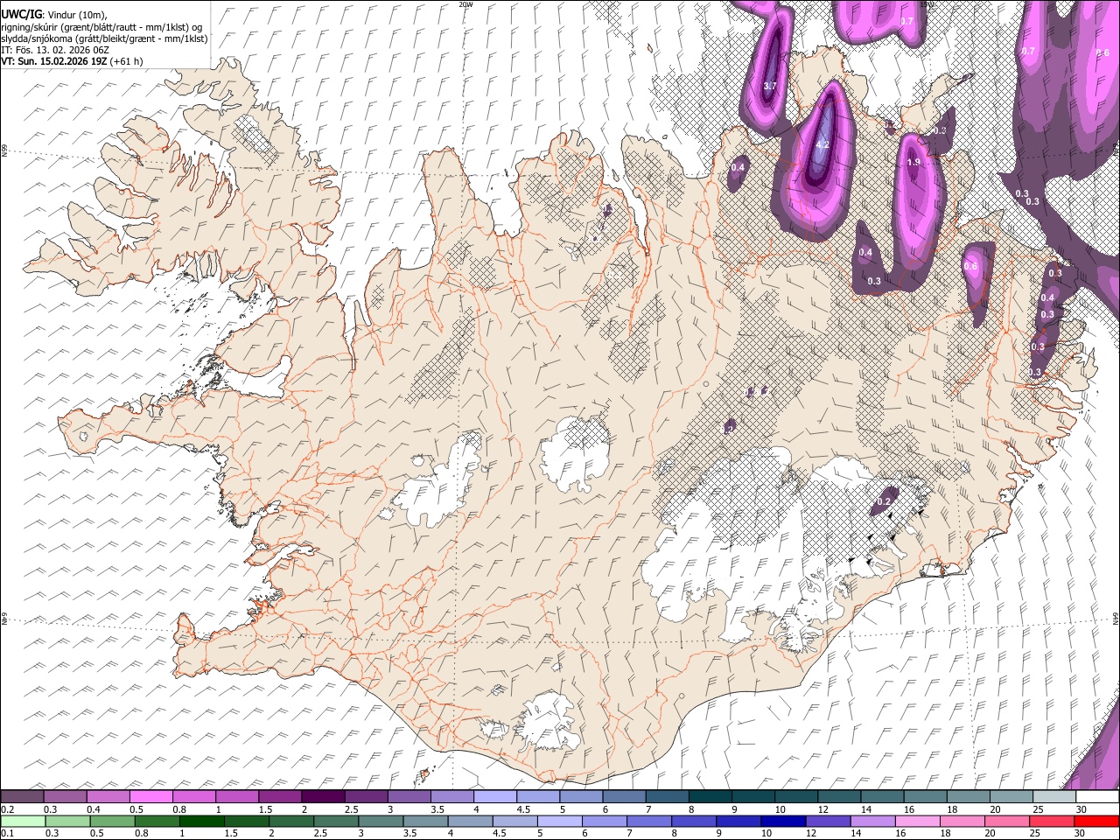Click the 'rigning/skúrir' legend description line
Image resolution: width=1120 pixels, height=840 pixels.
click(101, 27)
